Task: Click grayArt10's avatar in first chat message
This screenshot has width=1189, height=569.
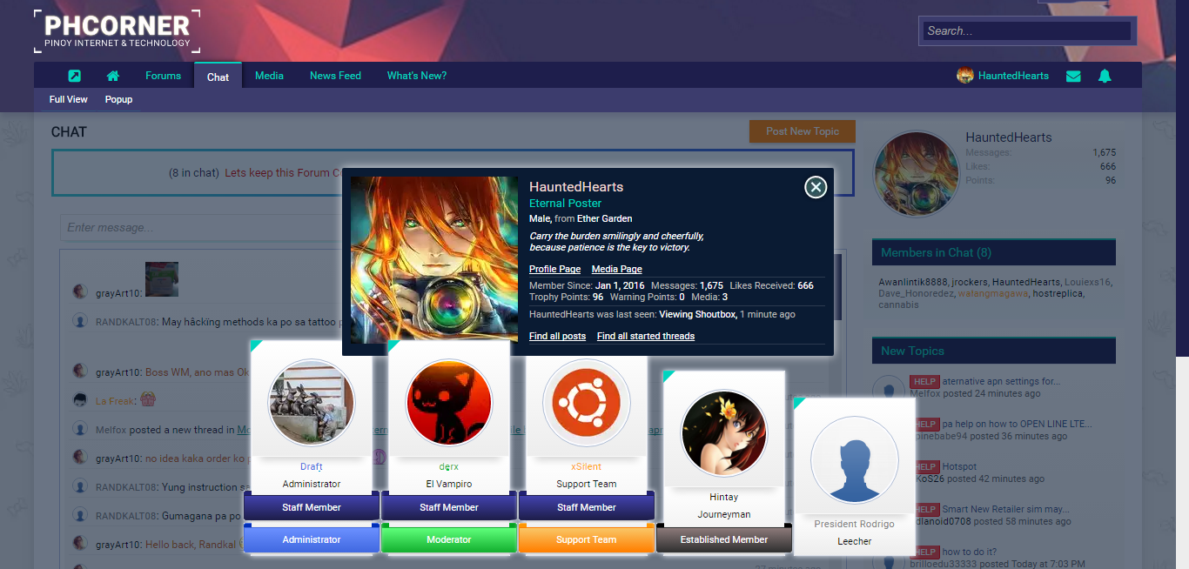Action: 80,292
